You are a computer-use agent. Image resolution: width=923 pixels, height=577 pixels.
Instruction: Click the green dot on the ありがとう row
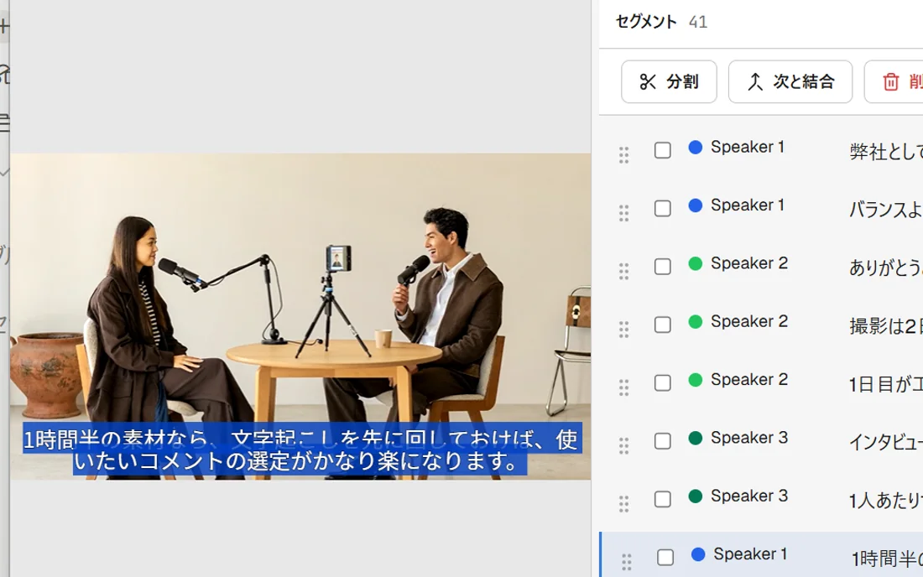[x=696, y=263]
